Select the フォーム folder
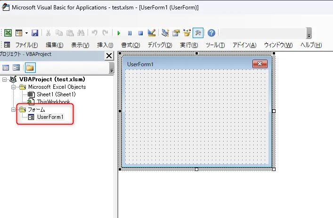The width and height of the screenshot is (333, 218). [36, 109]
